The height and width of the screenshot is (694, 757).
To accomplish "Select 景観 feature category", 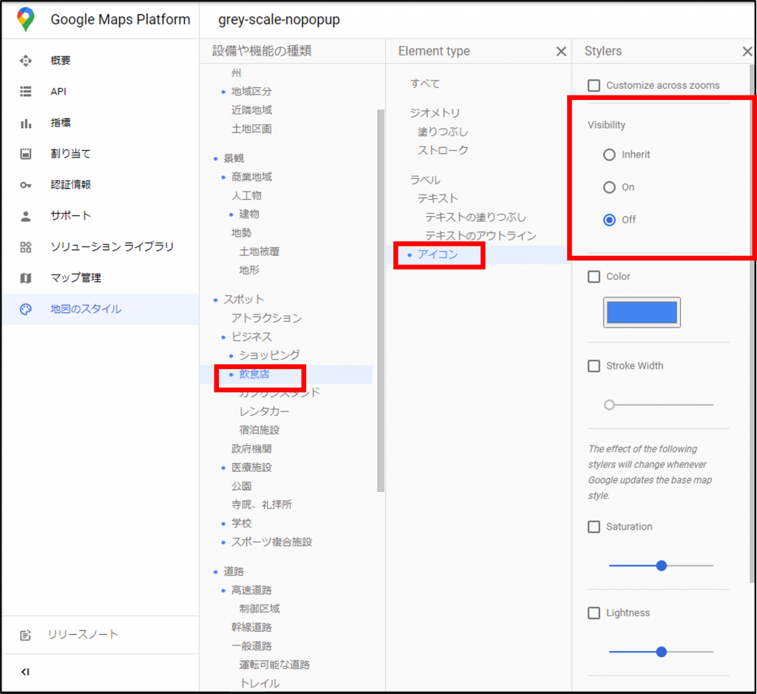I will [x=234, y=158].
